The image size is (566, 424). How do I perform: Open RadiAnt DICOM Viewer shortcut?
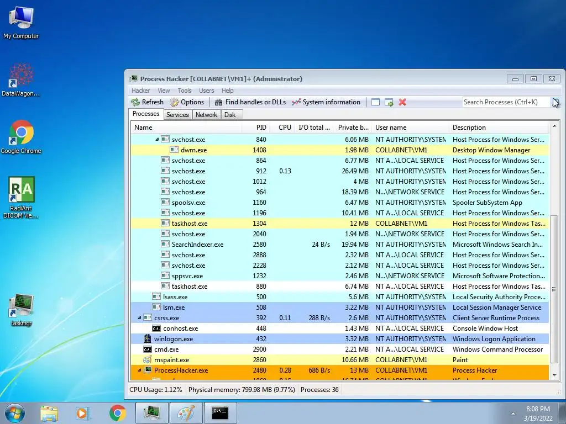point(21,197)
